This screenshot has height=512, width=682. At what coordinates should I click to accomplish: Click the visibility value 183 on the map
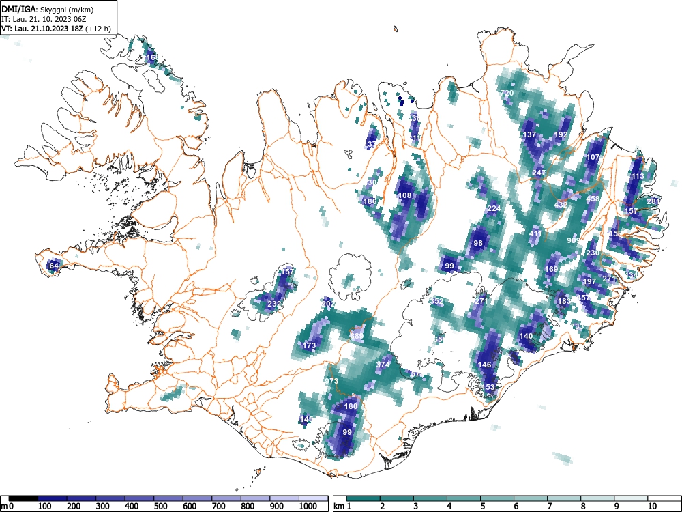(x=564, y=301)
